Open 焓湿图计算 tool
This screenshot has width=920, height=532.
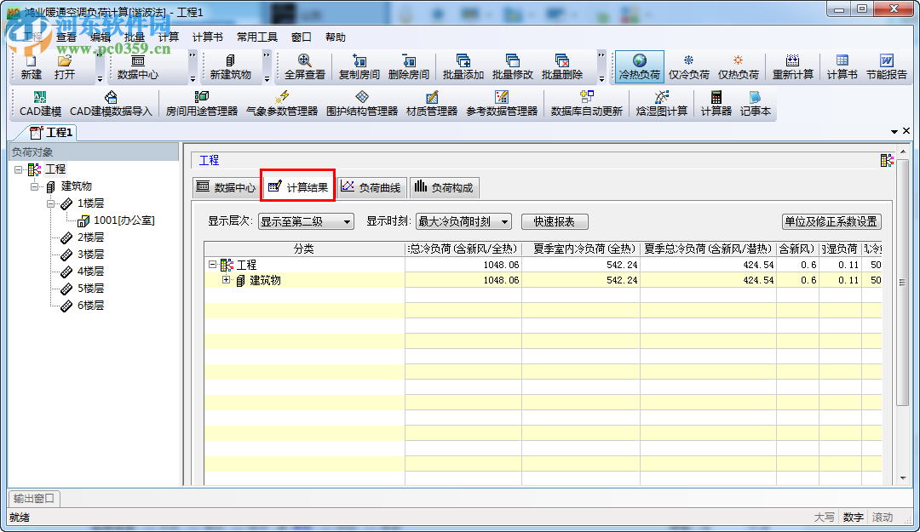(x=661, y=104)
